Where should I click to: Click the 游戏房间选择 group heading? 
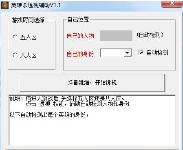click(x=28, y=20)
